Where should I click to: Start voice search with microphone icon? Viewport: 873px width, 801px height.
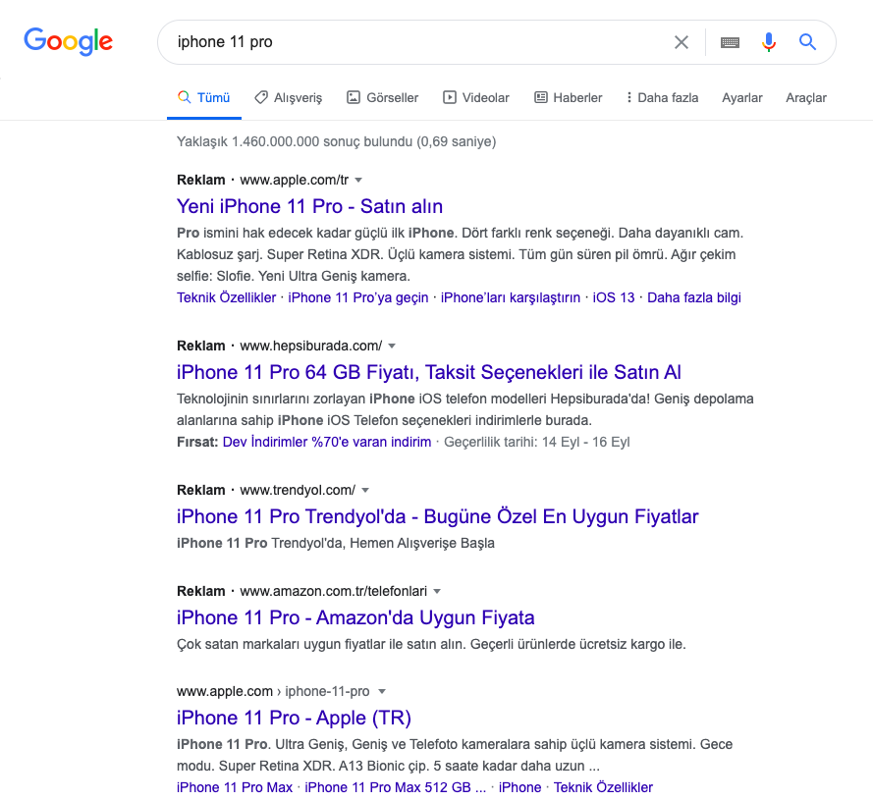coord(769,42)
